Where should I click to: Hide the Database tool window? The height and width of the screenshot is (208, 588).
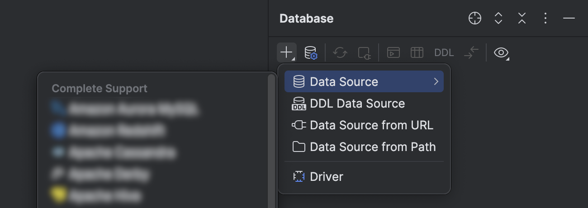click(569, 19)
